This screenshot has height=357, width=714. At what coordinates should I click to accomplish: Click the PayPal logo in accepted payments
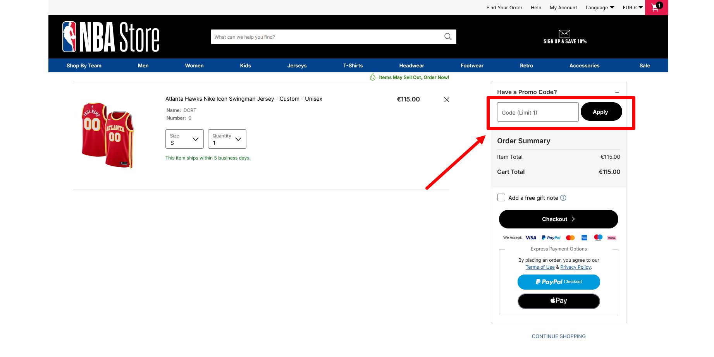(x=551, y=238)
